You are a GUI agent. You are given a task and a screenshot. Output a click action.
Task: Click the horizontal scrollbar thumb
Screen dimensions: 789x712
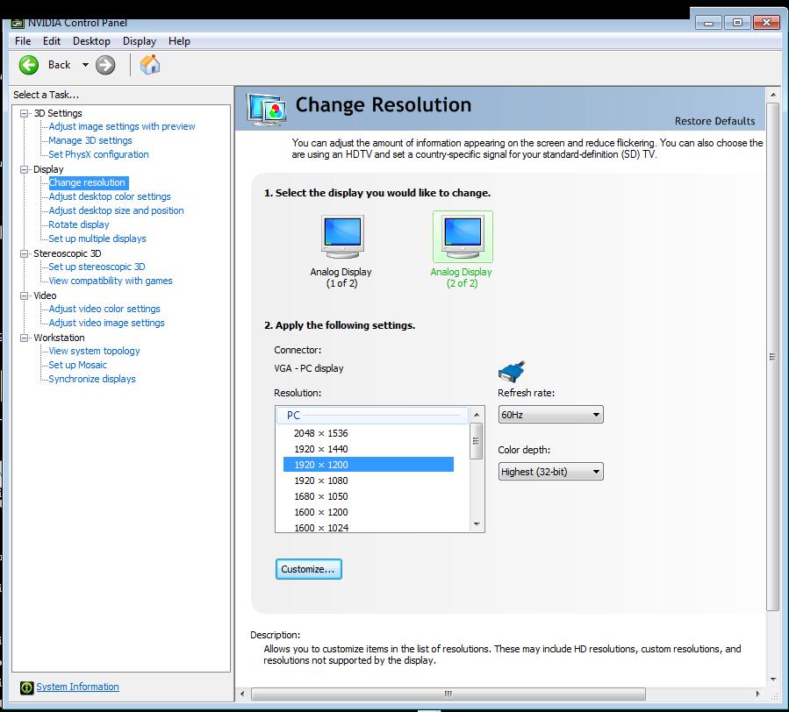tap(448, 694)
